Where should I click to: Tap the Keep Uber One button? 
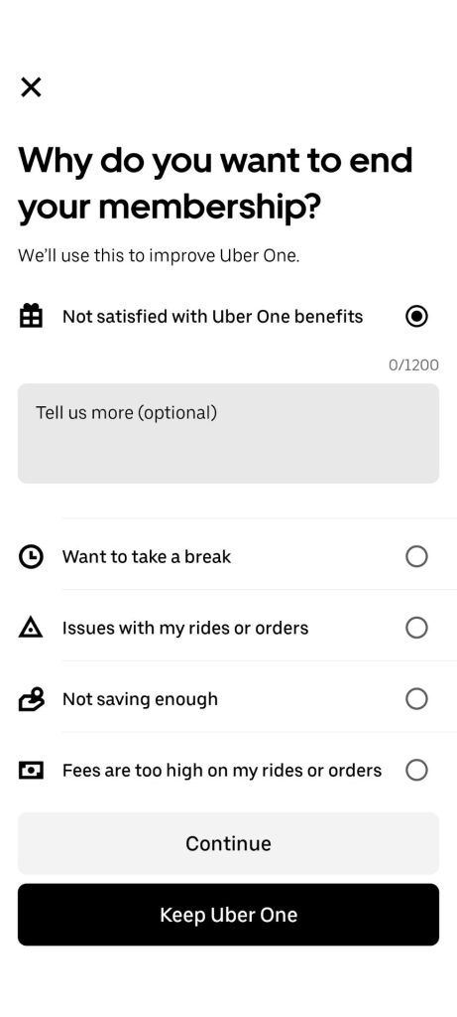pyautogui.click(x=228, y=915)
